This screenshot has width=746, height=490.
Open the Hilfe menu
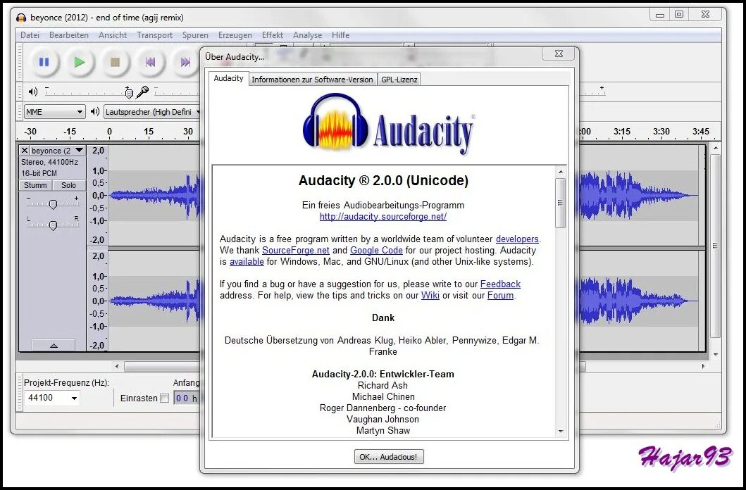(340, 35)
